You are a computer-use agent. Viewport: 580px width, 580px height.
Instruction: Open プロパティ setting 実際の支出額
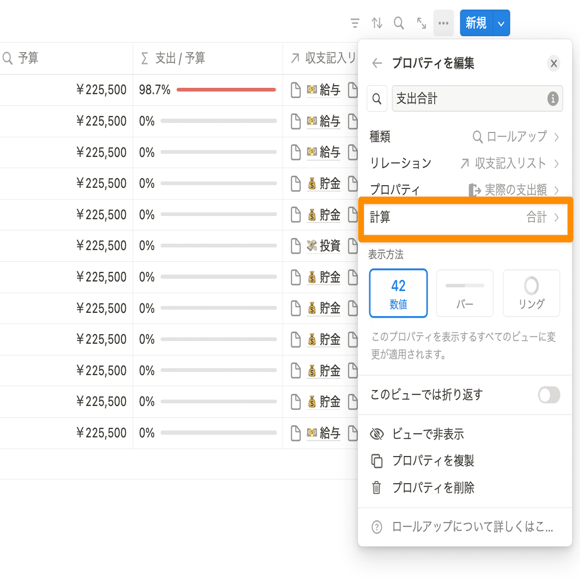(465, 189)
